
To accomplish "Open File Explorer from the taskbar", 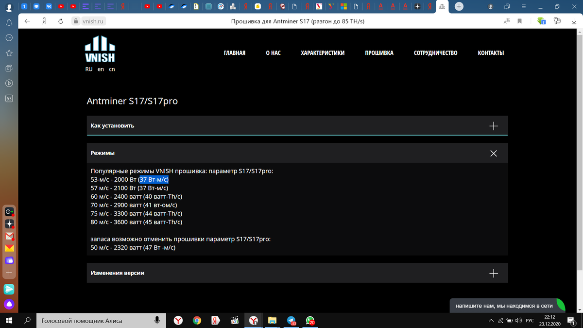I will (272, 320).
